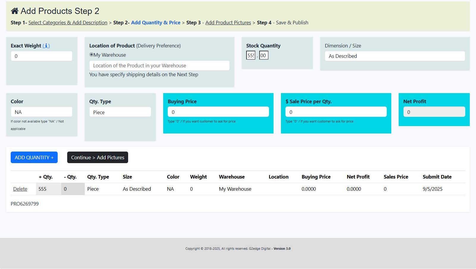Click the home icon beside Add Products
The width and height of the screenshot is (476, 269).
pyautogui.click(x=15, y=11)
